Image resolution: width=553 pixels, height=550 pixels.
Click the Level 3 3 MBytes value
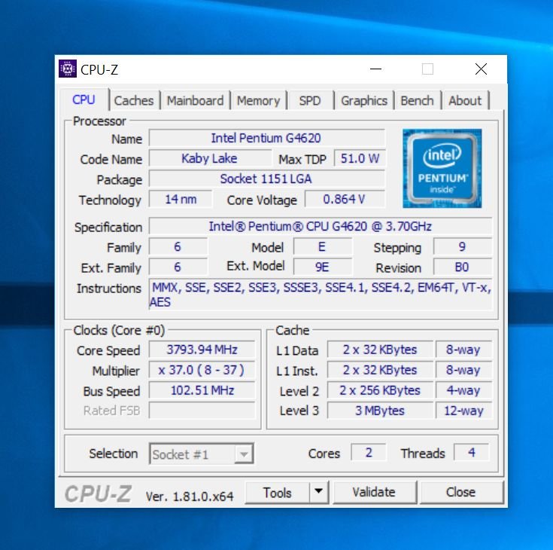(380, 411)
